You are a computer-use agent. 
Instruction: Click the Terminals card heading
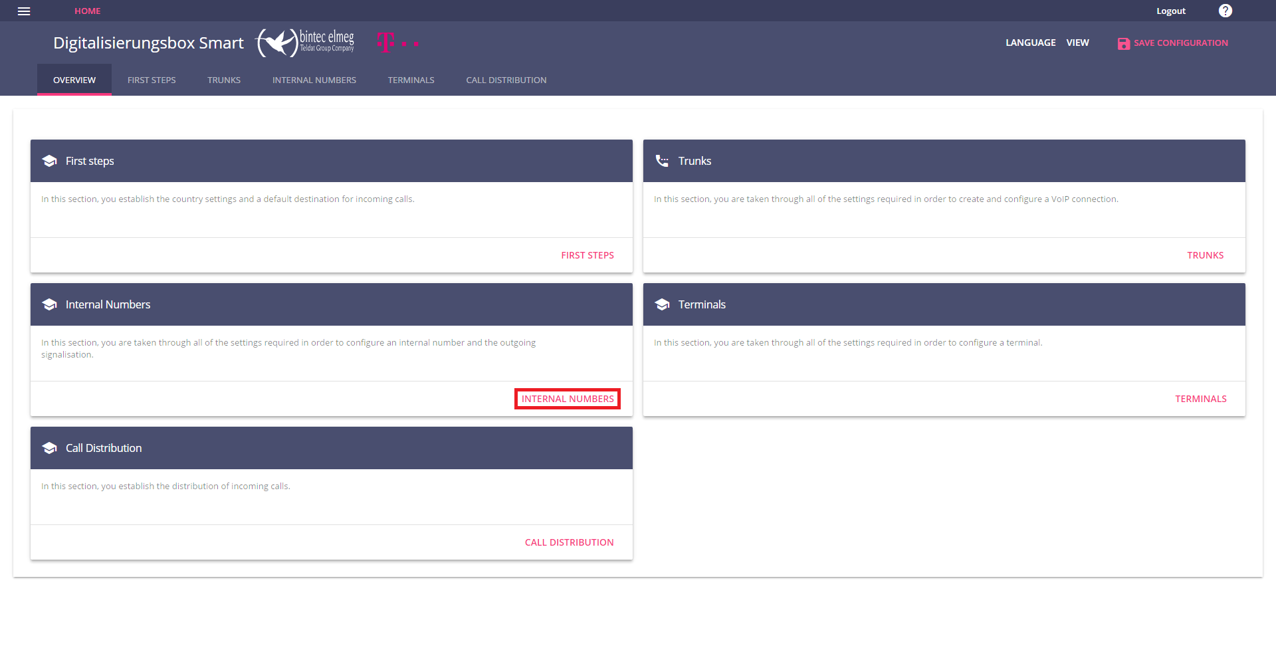click(x=702, y=304)
